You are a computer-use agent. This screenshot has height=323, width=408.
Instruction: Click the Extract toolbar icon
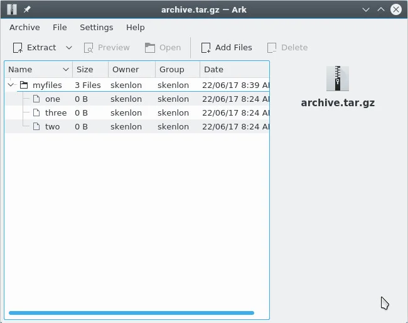(18, 48)
